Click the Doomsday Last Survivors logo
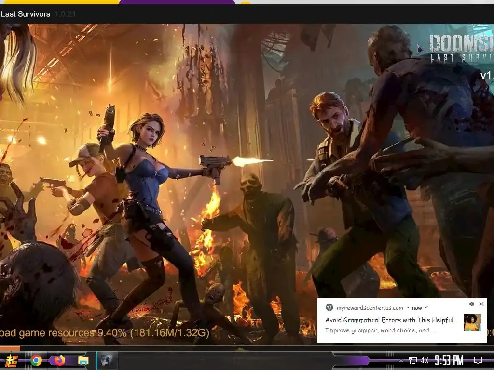The width and height of the screenshot is (494, 370). 462,48
